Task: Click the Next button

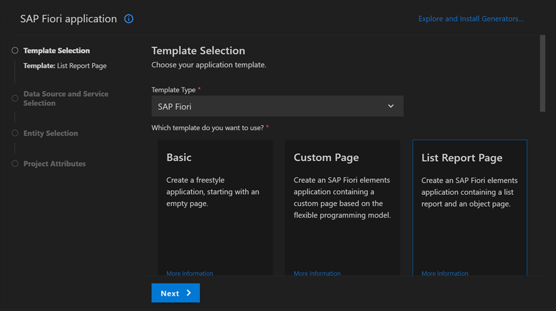Action: tap(175, 293)
